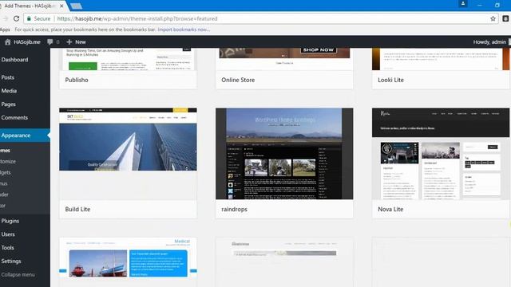Close the Add Themes browser tab
The height and width of the screenshot is (287, 511).
pos(61,6)
